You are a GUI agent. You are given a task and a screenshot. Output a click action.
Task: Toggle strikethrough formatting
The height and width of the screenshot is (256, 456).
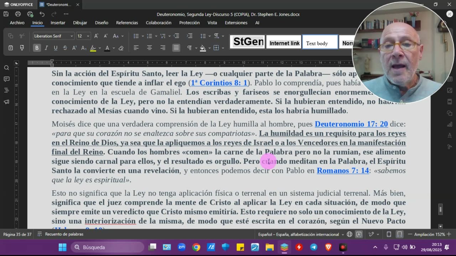(x=65, y=48)
